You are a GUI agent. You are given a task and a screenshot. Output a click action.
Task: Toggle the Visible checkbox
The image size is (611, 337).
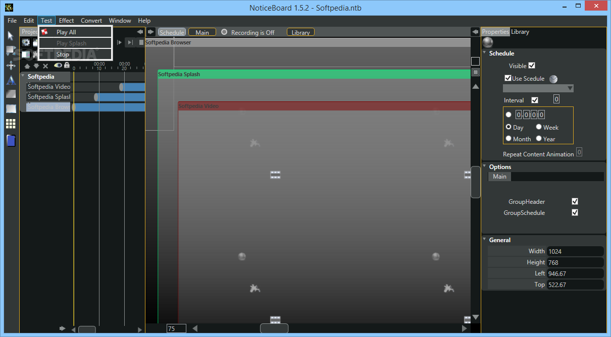(532, 66)
